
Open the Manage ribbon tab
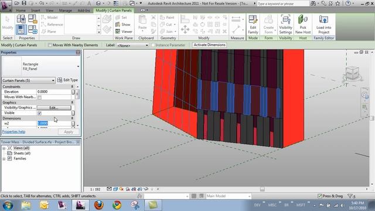(65, 11)
